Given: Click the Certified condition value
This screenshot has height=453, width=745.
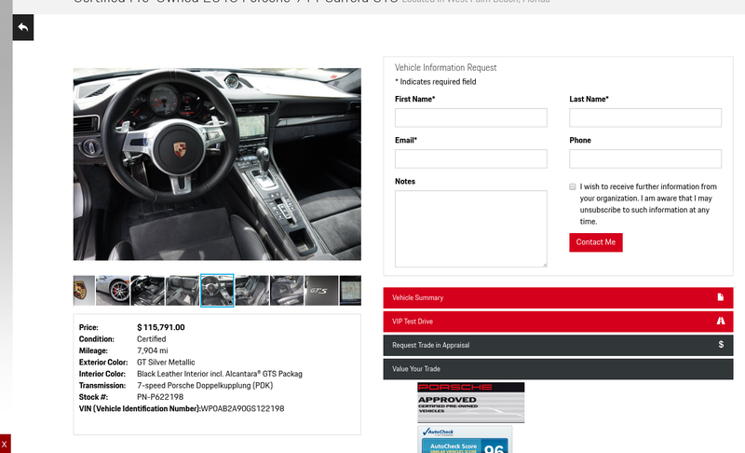Looking at the screenshot, I should [152, 339].
